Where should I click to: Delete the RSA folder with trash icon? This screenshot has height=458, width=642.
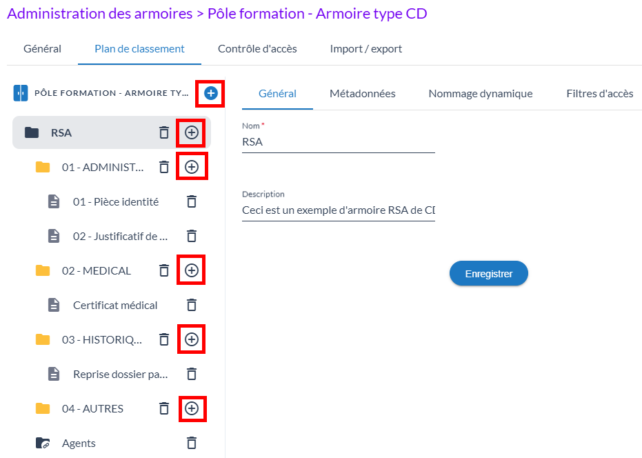tap(163, 132)
